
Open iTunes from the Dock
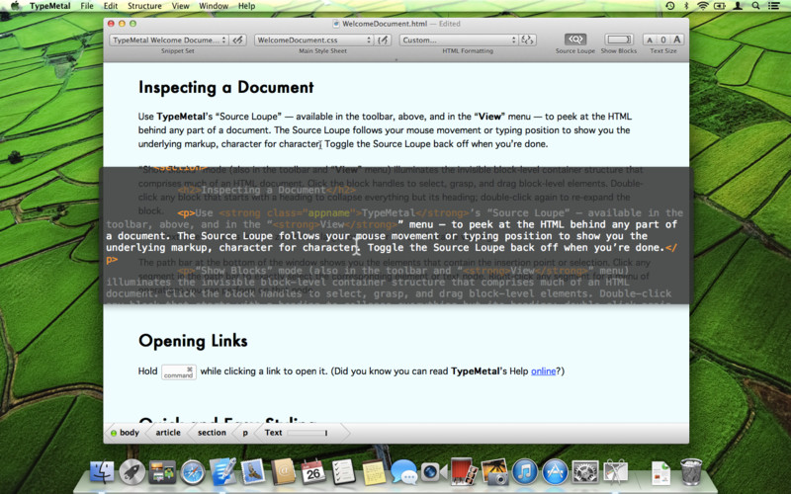[x=525, y=472]
